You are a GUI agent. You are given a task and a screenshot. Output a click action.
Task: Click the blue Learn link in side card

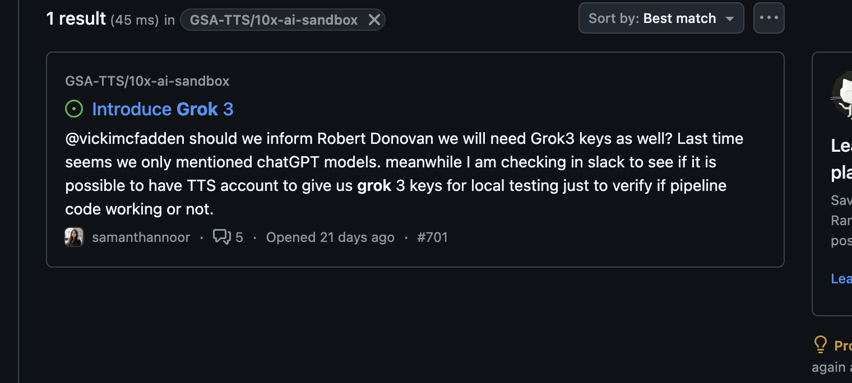point(841,278)
